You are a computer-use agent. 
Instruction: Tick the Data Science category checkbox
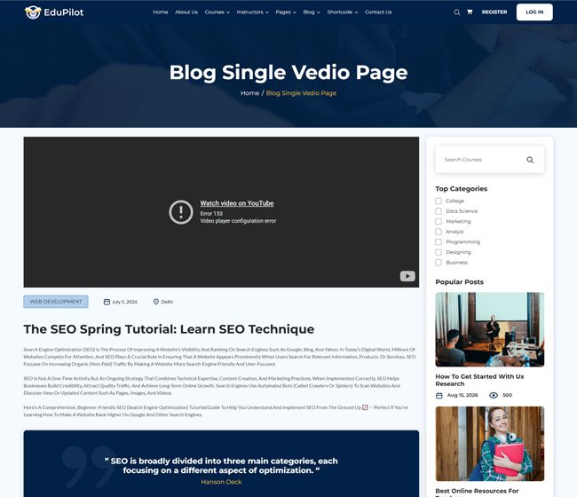click(x=439, y=211)
